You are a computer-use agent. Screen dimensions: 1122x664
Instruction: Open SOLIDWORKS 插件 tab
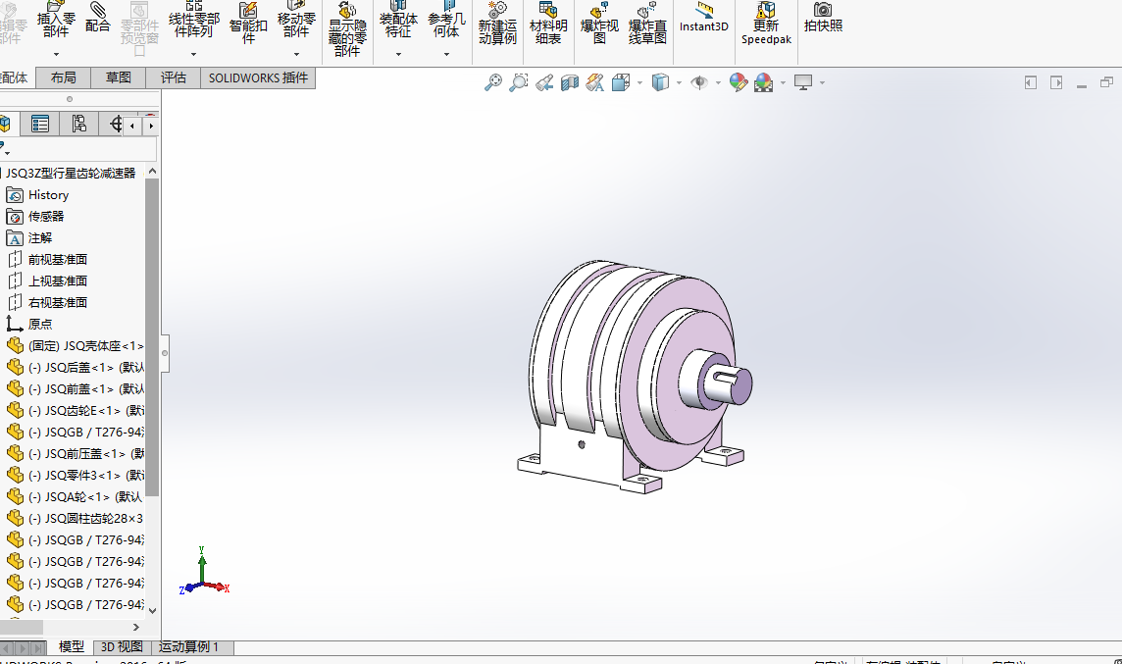(258, 77)
